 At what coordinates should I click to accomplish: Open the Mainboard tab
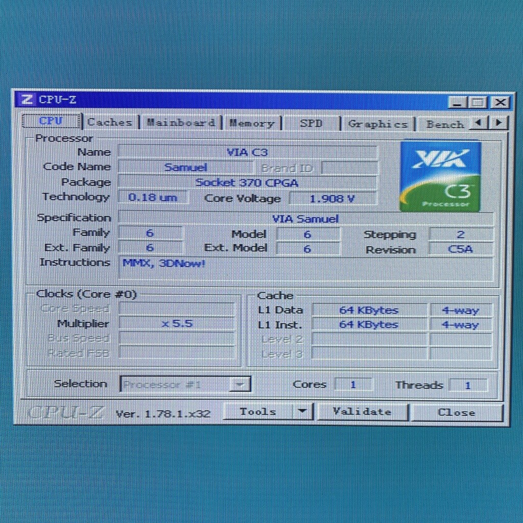[x=180, y=123]
